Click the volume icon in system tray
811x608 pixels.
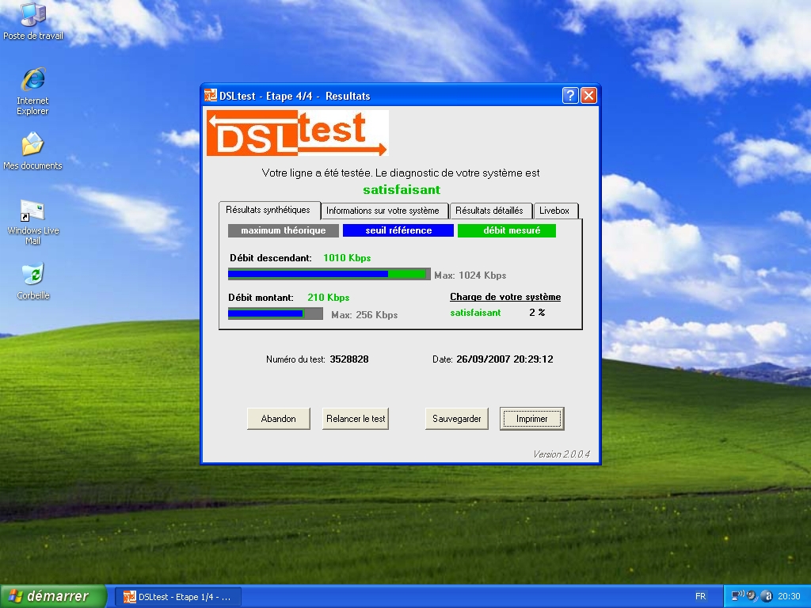tap(752, 596)
